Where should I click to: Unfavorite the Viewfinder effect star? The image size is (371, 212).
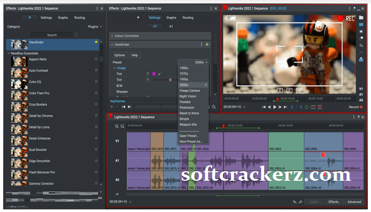coord(96,42)
